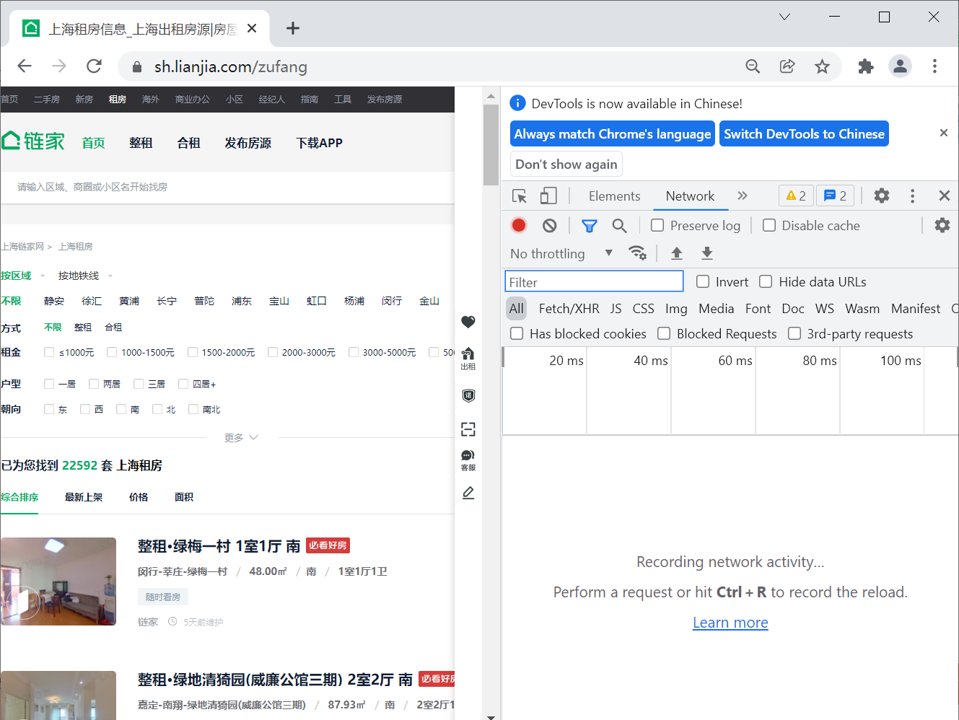959x720 pixels.
Task: Check Hide data URLs
Action: point(766,281)
